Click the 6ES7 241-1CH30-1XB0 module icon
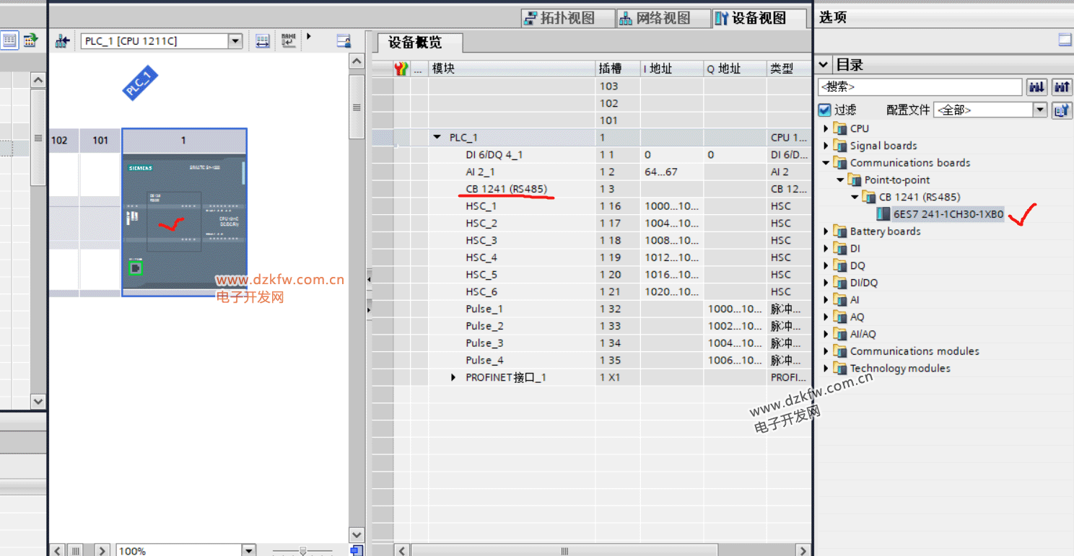This screenshot has height=556, width=1074. click(883, 214)
